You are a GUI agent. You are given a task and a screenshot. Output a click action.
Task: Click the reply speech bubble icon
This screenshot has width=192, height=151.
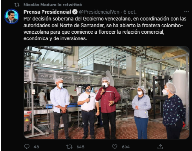pos(27,146)
